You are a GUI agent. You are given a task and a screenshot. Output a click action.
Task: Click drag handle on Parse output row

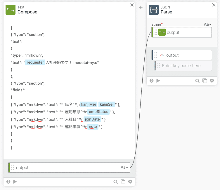(x=156, y=55)
